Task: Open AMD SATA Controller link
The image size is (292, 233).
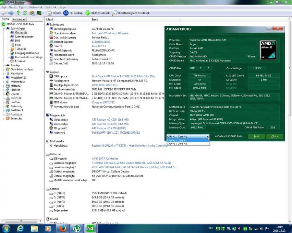Action: click(105, 159)
